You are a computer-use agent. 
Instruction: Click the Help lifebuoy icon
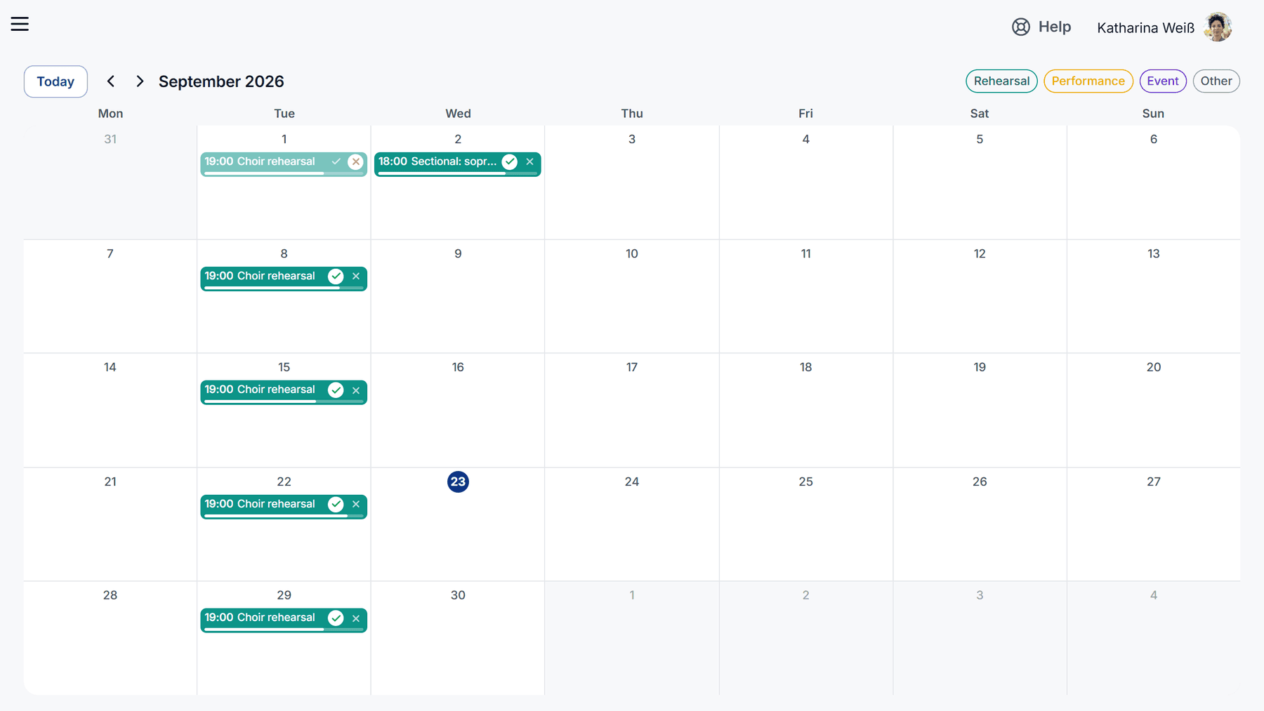click(x=1020, y=27)
